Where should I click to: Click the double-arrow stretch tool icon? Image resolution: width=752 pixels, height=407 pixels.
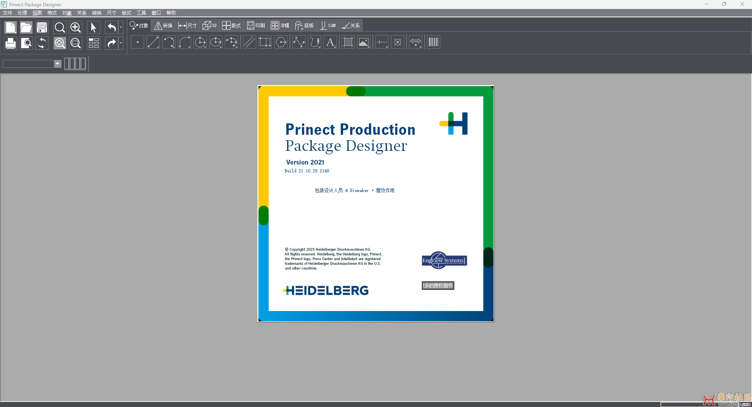tap(416, 42)
